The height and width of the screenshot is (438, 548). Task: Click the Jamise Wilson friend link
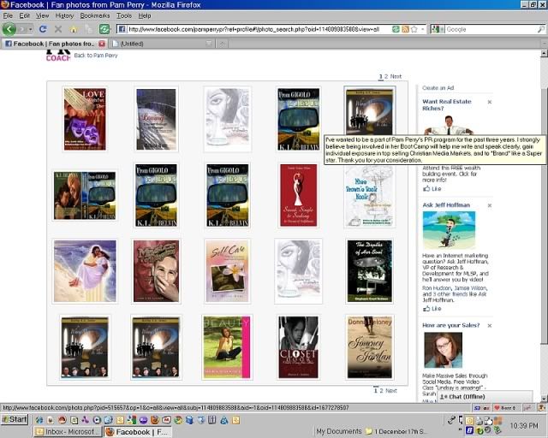tap(470, 288)
